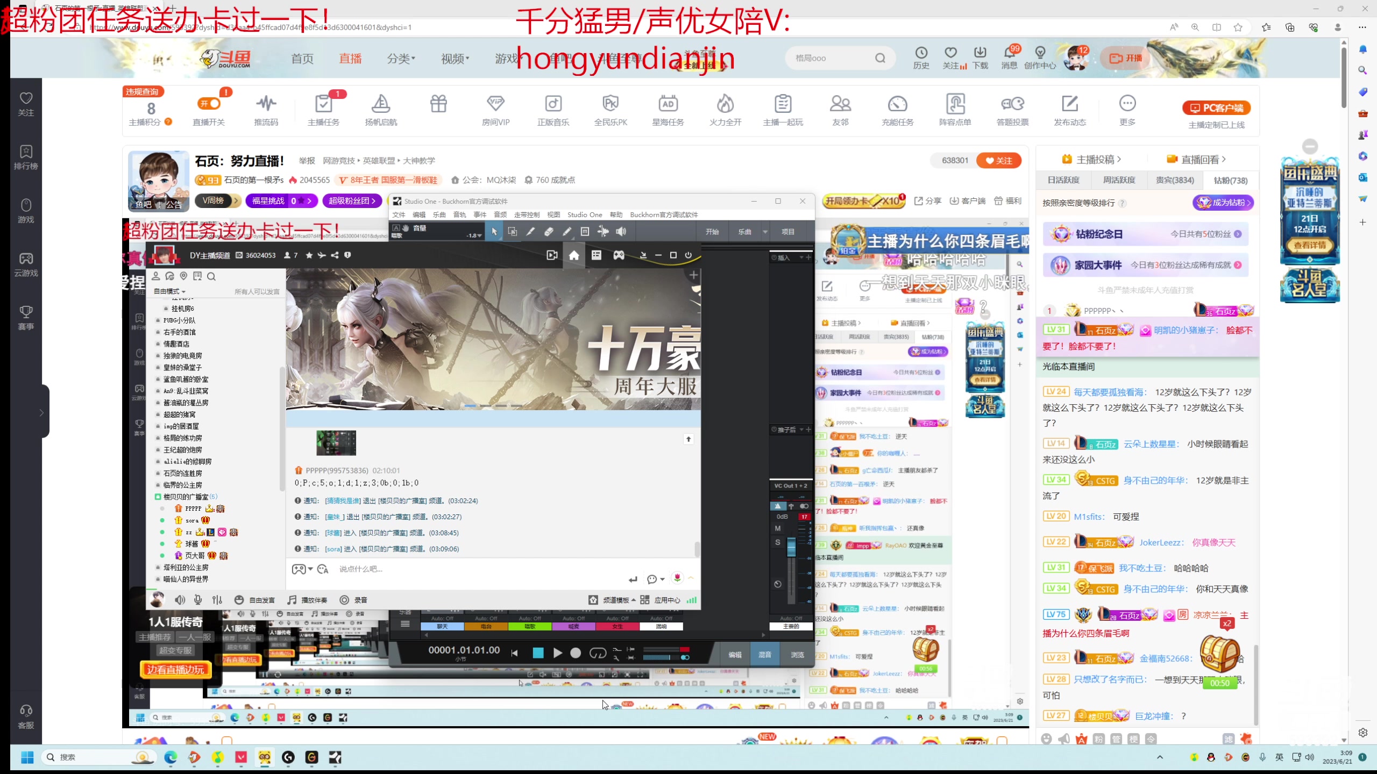1377x774 pixels.
Task: Open 视图 view menu in Studio One
Action: coord(553,214)
